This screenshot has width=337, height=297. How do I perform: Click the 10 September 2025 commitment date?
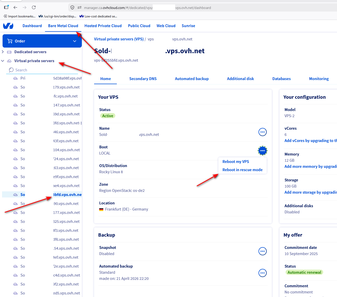tap(301, 254)
